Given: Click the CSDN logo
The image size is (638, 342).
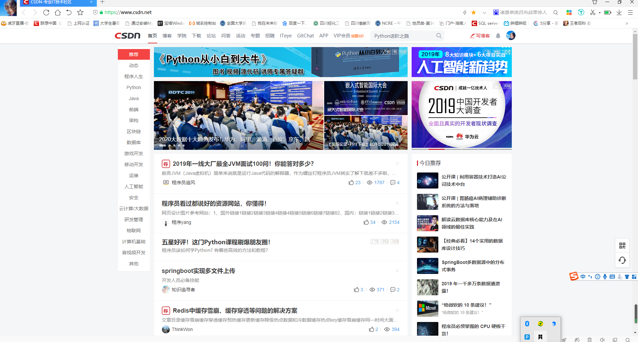Looking at the screenshot, I should tap(128, 36).
